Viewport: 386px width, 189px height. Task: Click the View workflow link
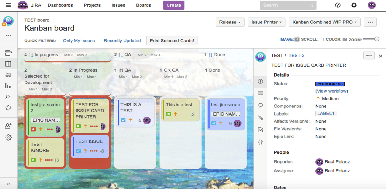[332, 91]
